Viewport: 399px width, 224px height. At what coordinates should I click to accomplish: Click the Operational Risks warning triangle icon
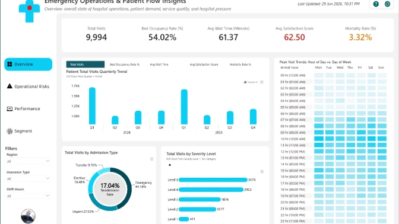tap(9, 86)
